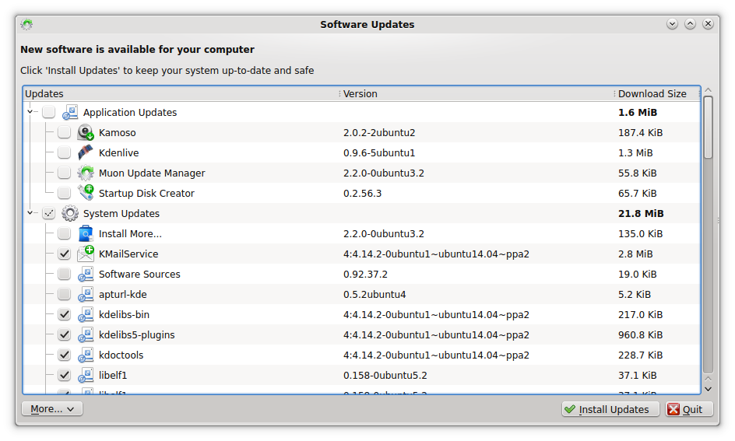This screenshot has width=735, height=441.
Task: Click the Startup Disk Creator icon
Action: tap(86, 193)
